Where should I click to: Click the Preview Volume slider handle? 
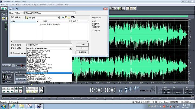click(21, 65)
